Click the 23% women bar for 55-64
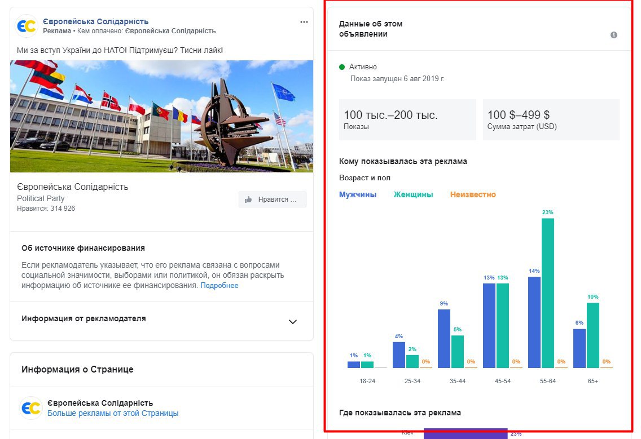This screenshot has width=641, height=439. tap(548, 293)
